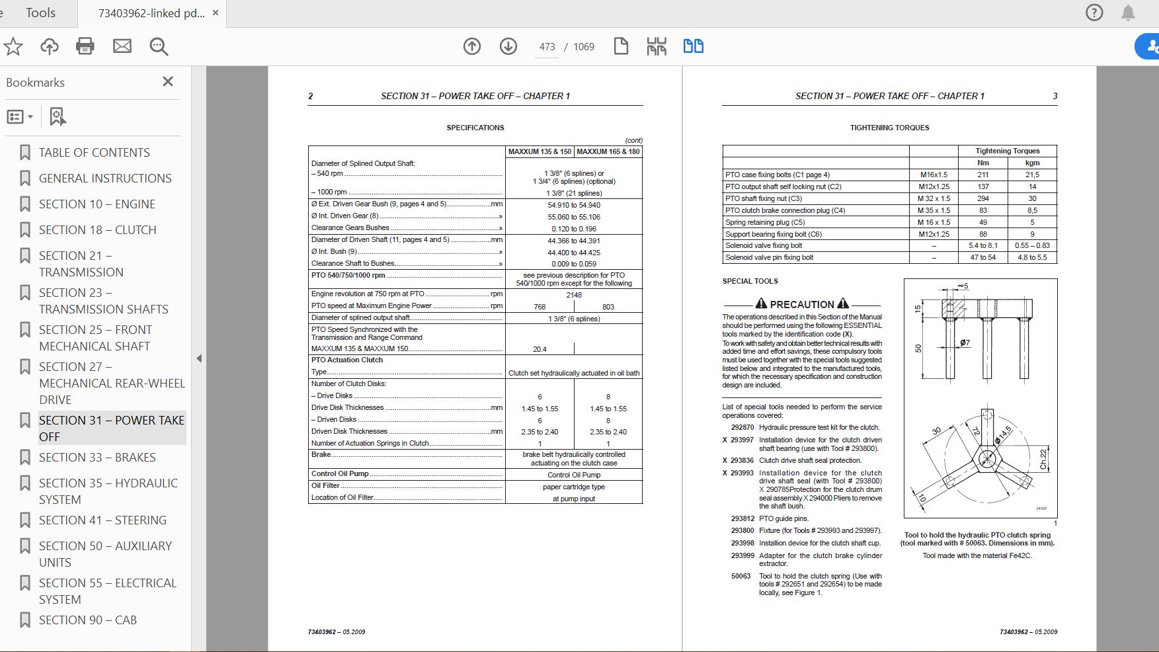
Task: Open the Tools tab
Action: (x=40, y=13)
